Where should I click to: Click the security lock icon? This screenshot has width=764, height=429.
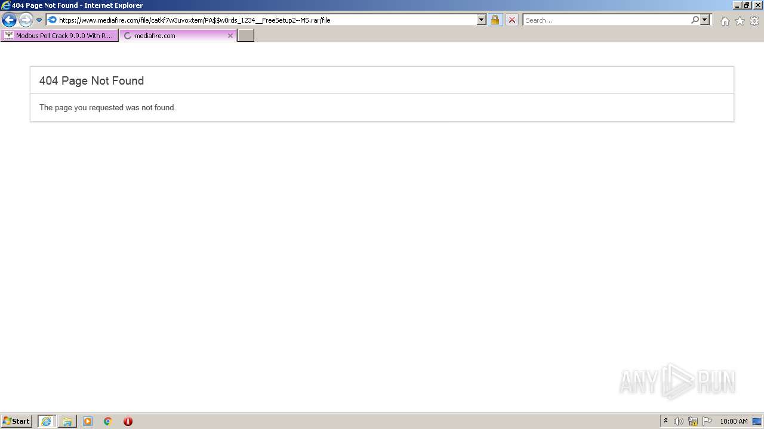click(x=495, y=20)
